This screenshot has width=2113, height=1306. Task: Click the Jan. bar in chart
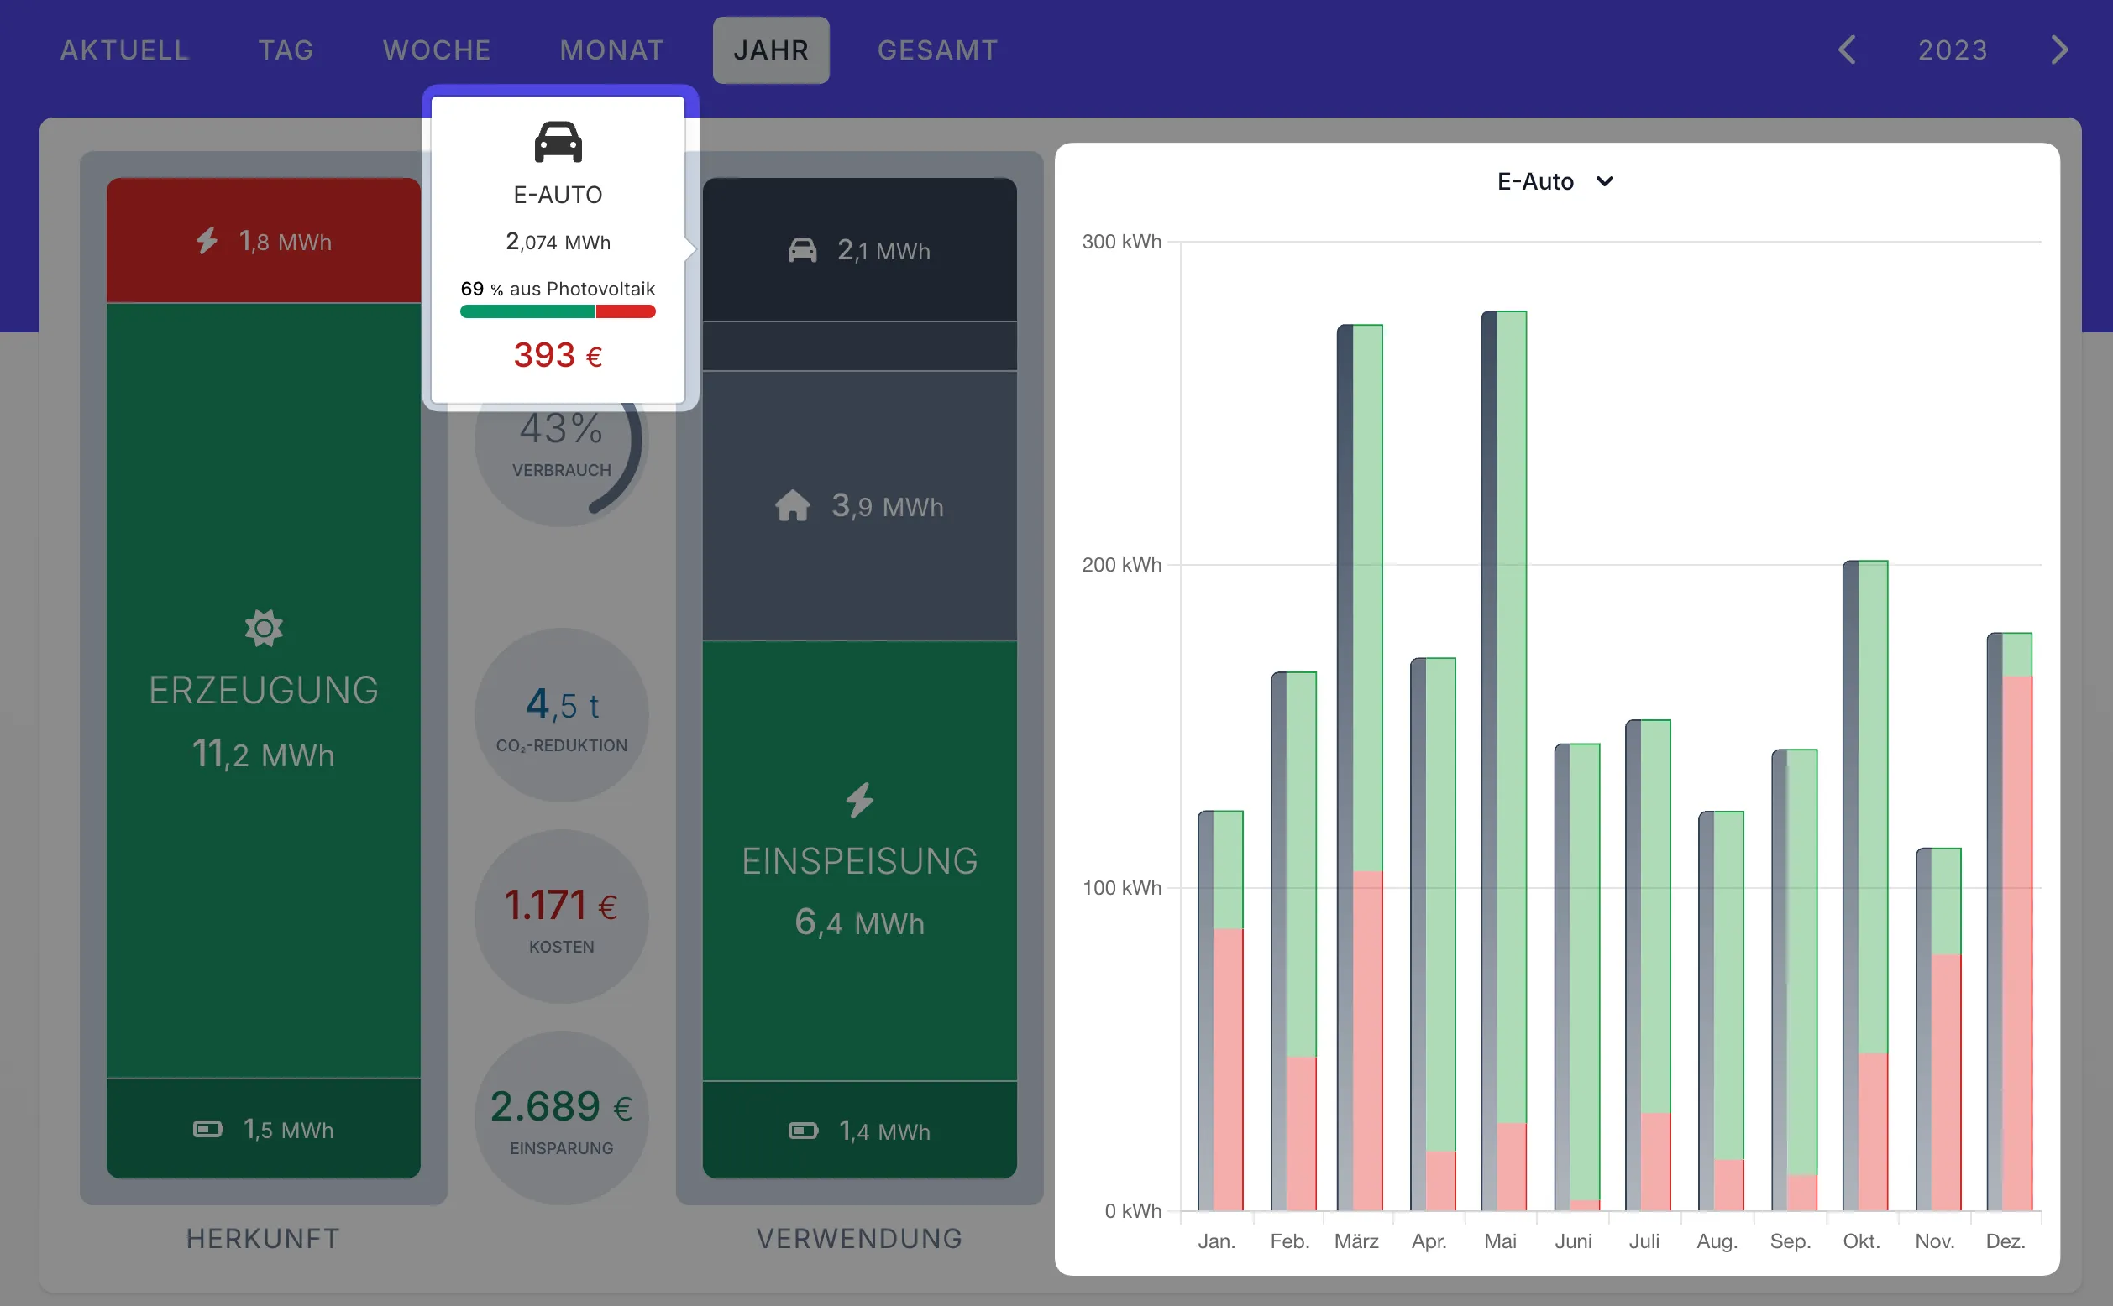coord(1220,1011)
